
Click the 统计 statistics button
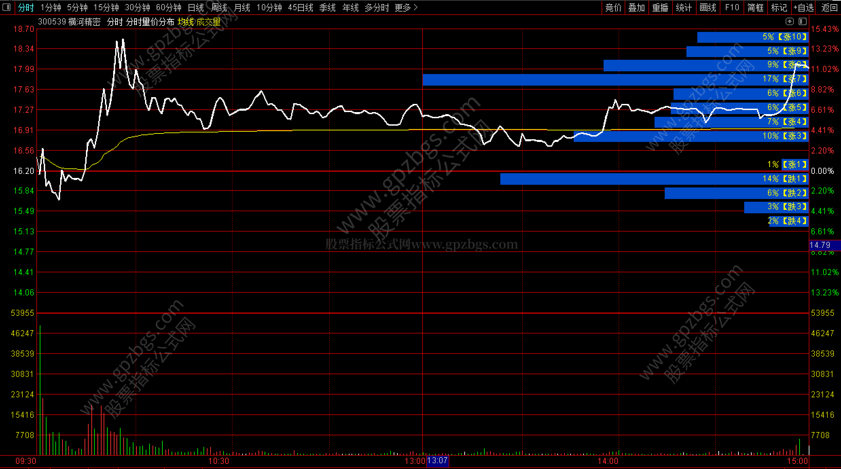pos(684,7)
